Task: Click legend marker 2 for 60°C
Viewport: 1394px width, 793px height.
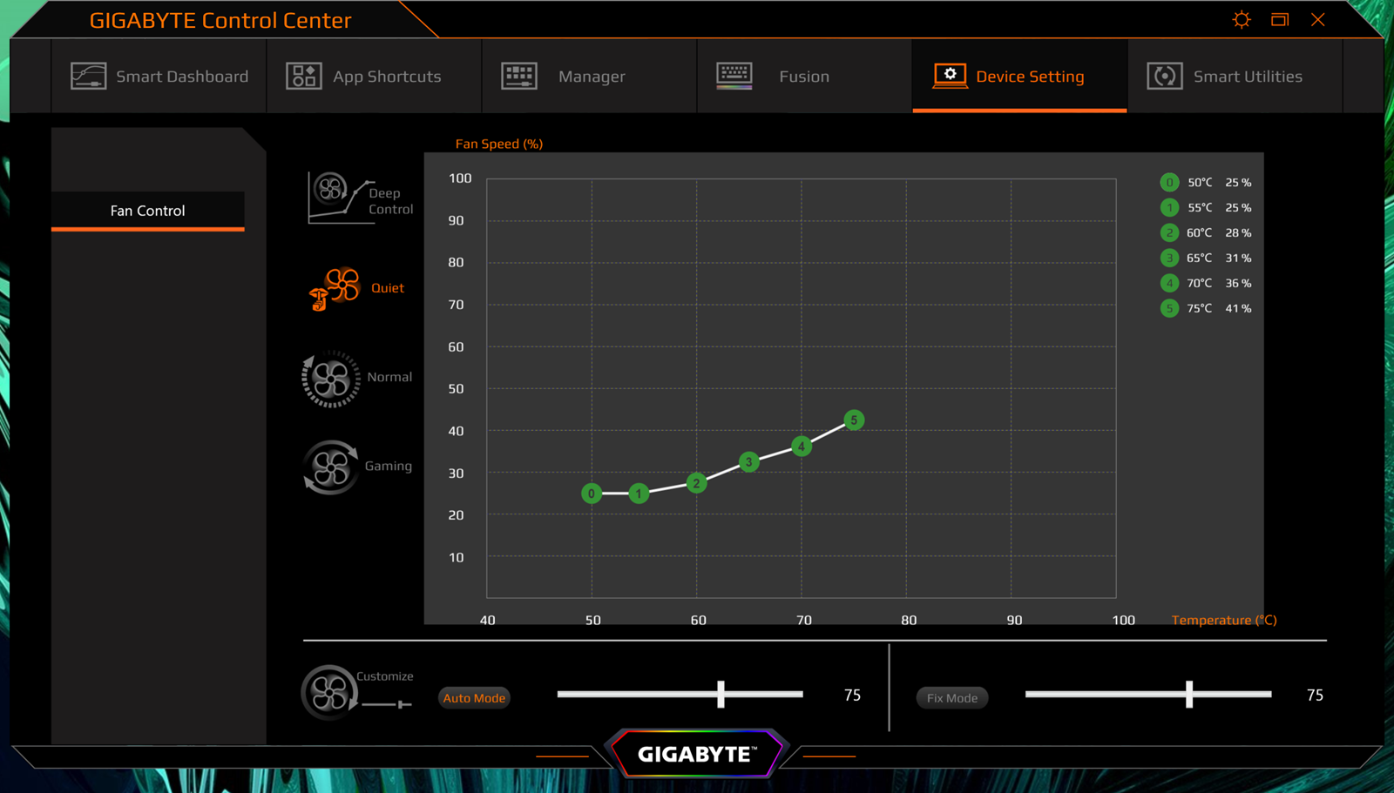Action: coord(1169,233)
